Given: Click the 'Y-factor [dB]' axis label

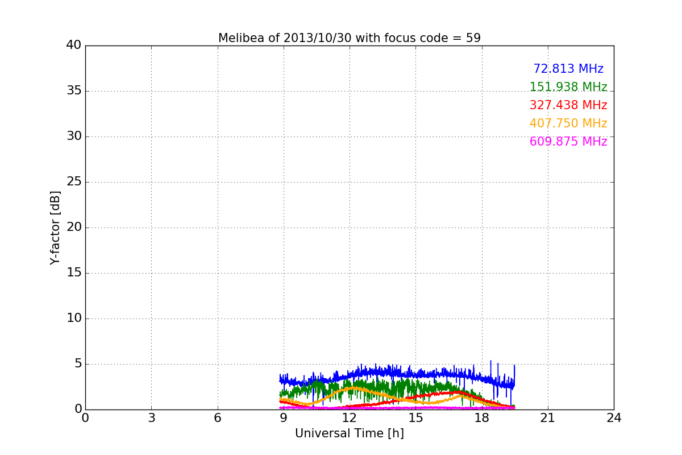Looking at the screenshot, I should pos(55,227).
